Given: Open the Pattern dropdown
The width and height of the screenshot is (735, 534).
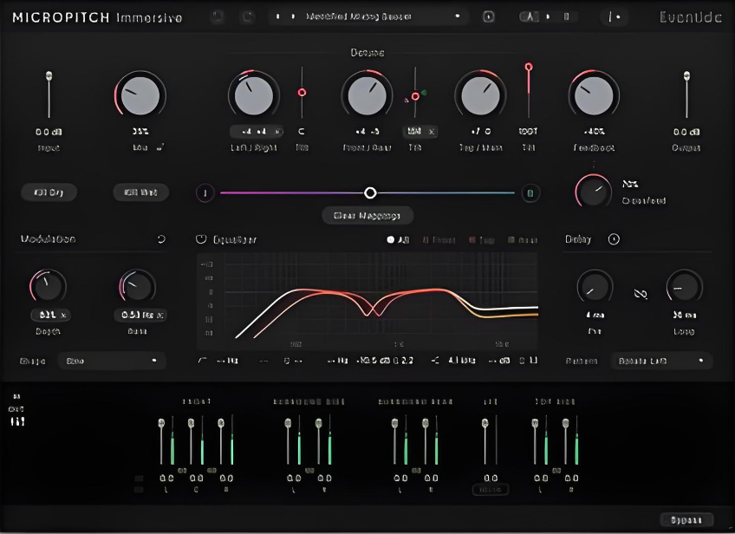Looking at the screenshot, I should click(661, 361).
